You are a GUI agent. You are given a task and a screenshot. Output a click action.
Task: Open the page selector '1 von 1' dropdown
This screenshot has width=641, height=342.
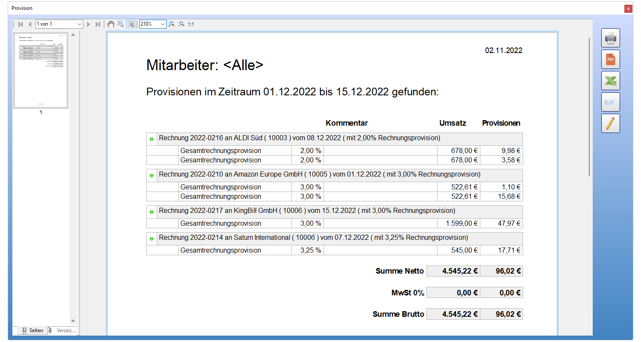pos(79,24)
